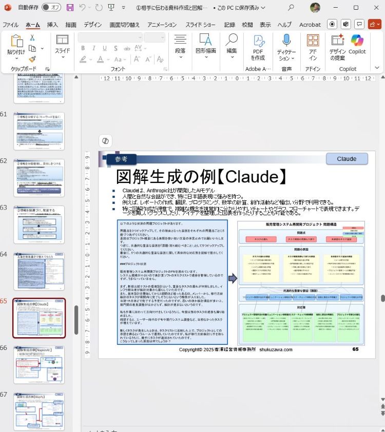Open the saved-location dropdown in title

pyautogui.click(x=263, y=8)
